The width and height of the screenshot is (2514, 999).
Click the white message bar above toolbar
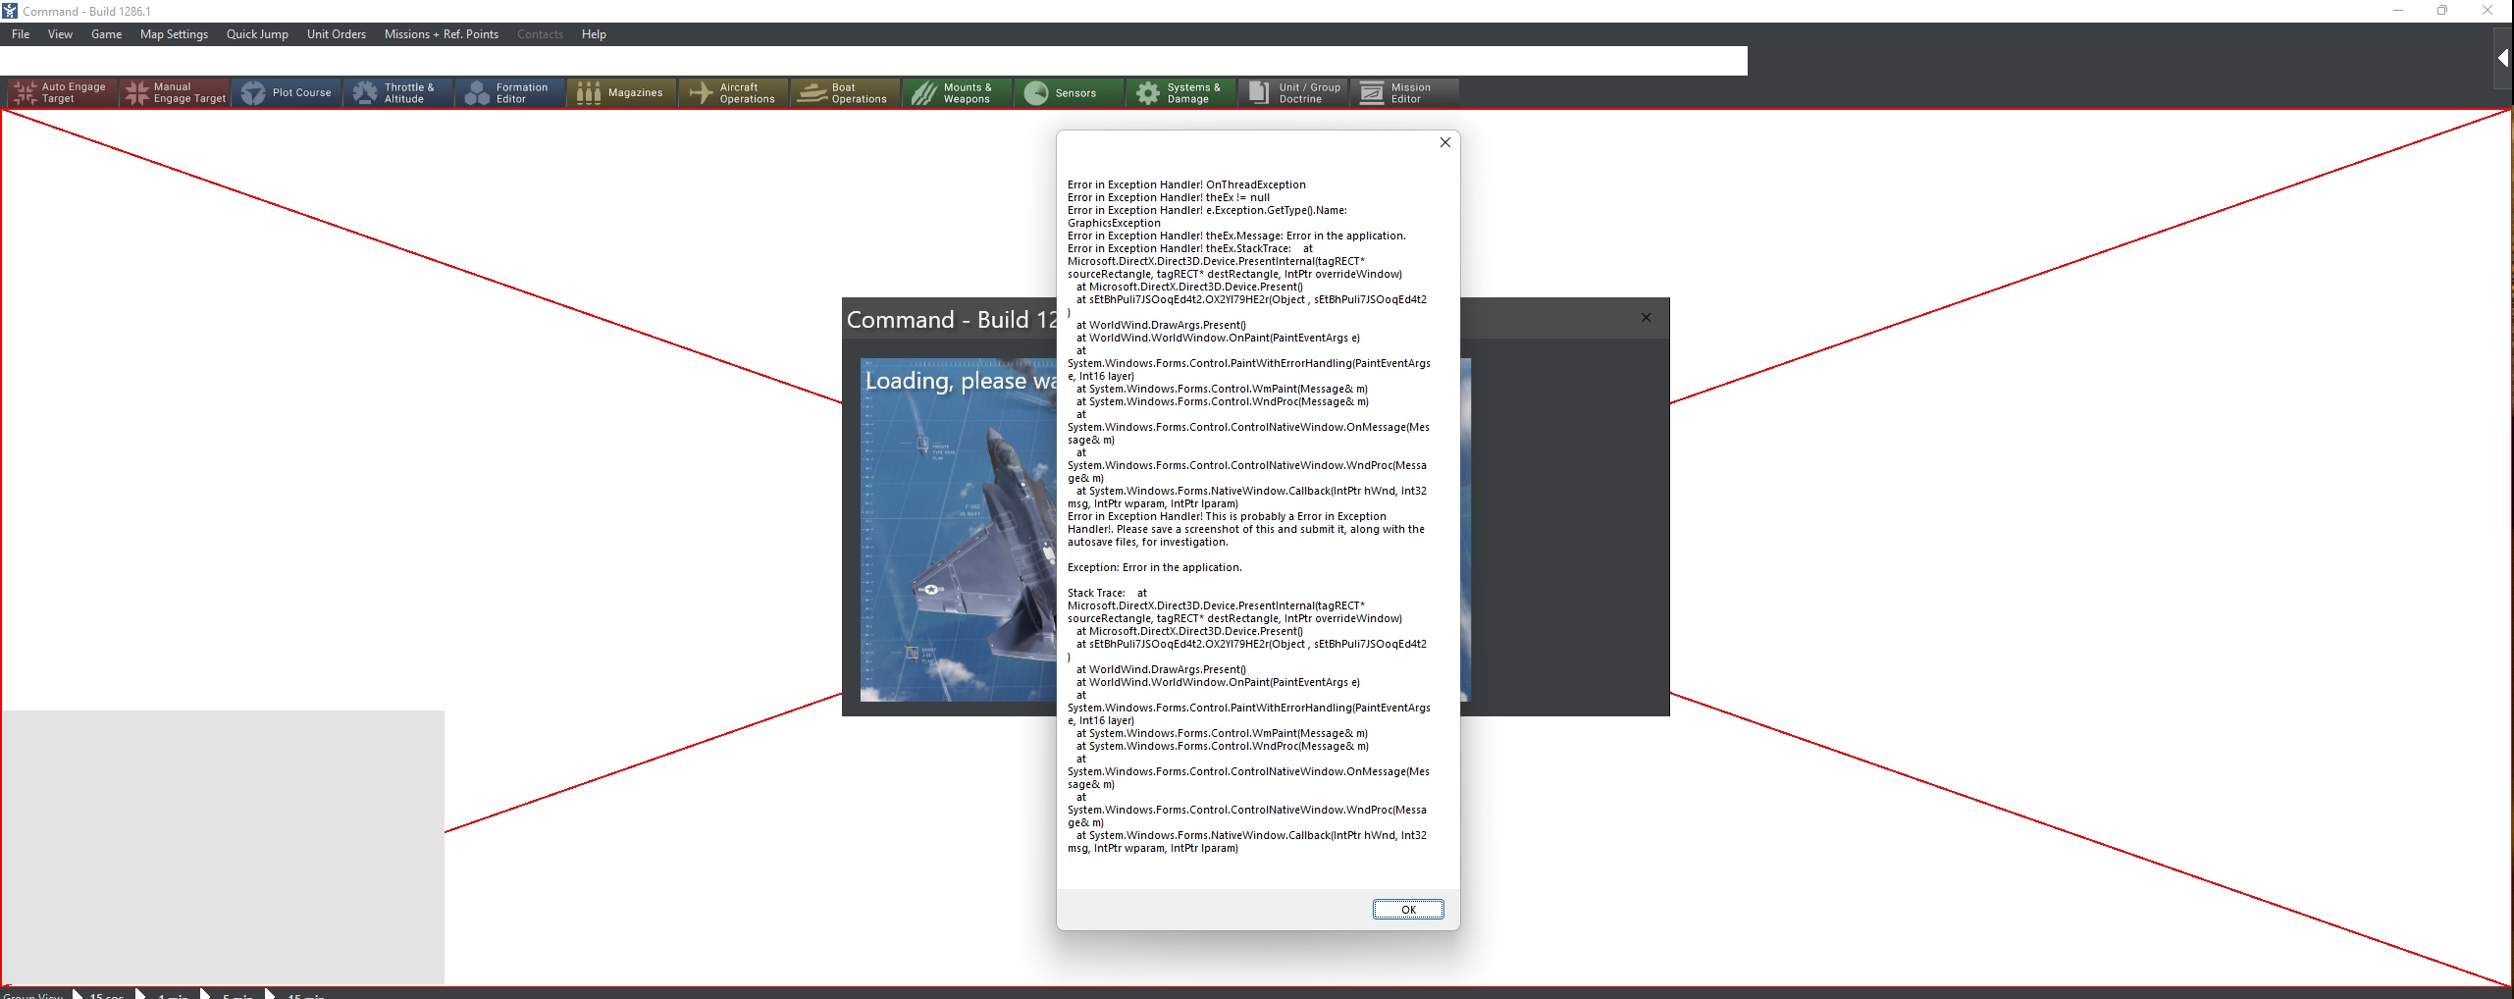[873, 61]
